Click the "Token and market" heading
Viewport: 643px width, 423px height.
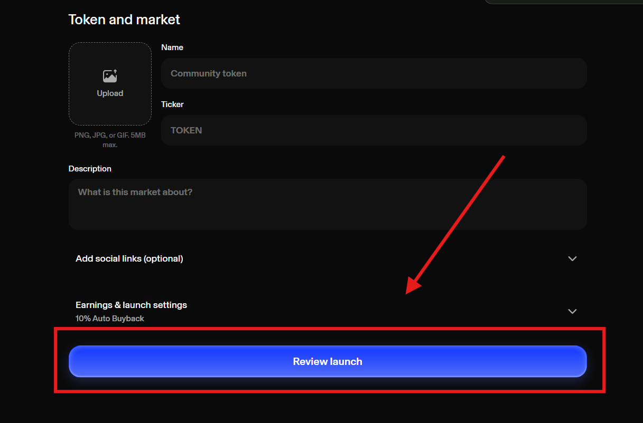pos(124,20)
